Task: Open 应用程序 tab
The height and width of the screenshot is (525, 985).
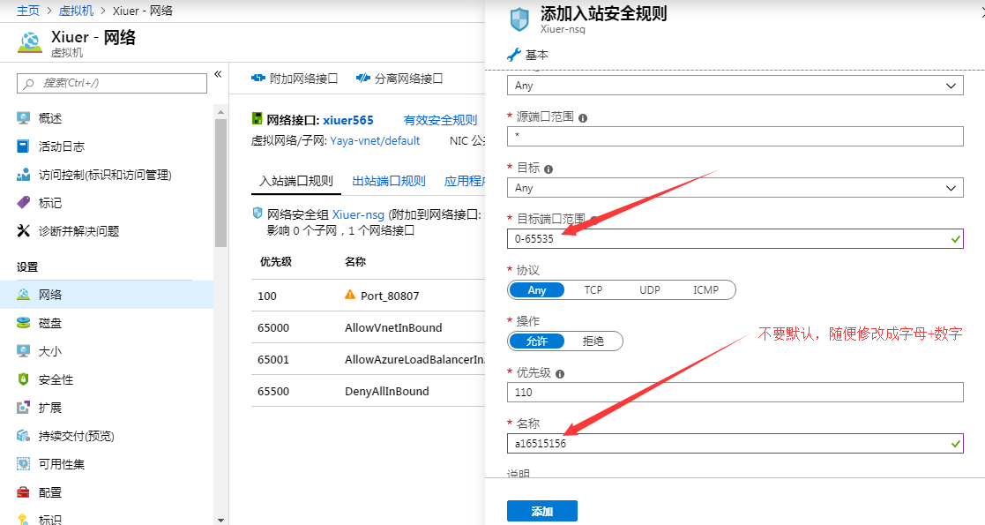Action: (x=464, y=181)
